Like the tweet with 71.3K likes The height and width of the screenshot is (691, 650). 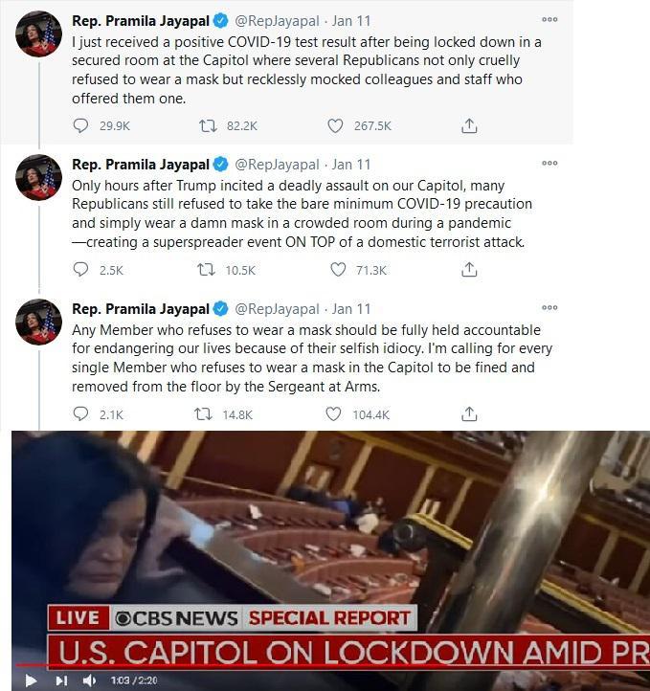[x=338, y=270]
